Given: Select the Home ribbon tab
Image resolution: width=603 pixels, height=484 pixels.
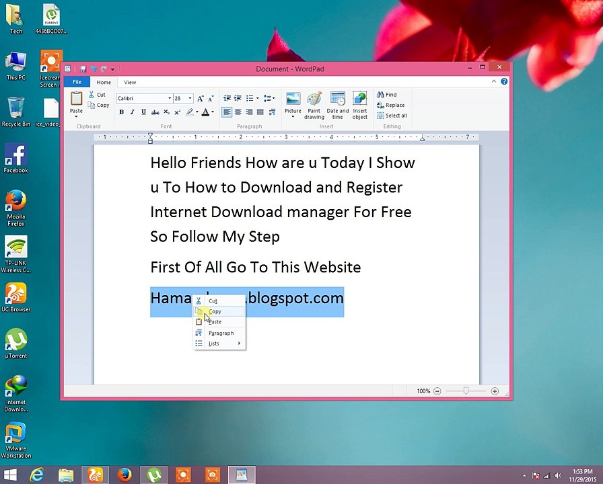Looking at the screenshot, I should (x=104, y=82).
